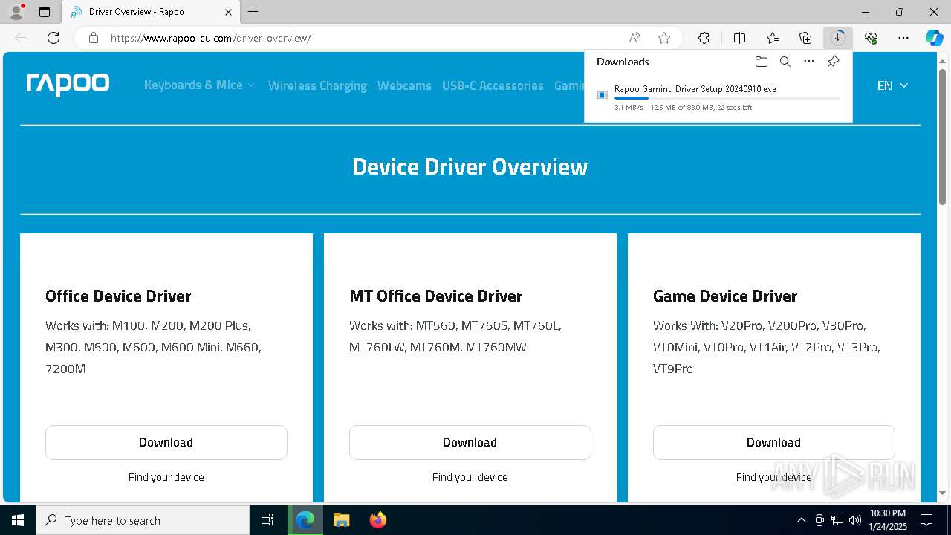Find your device under Office Device Driver
This screenshot has width=951, height=535.
tap(166, 477)
